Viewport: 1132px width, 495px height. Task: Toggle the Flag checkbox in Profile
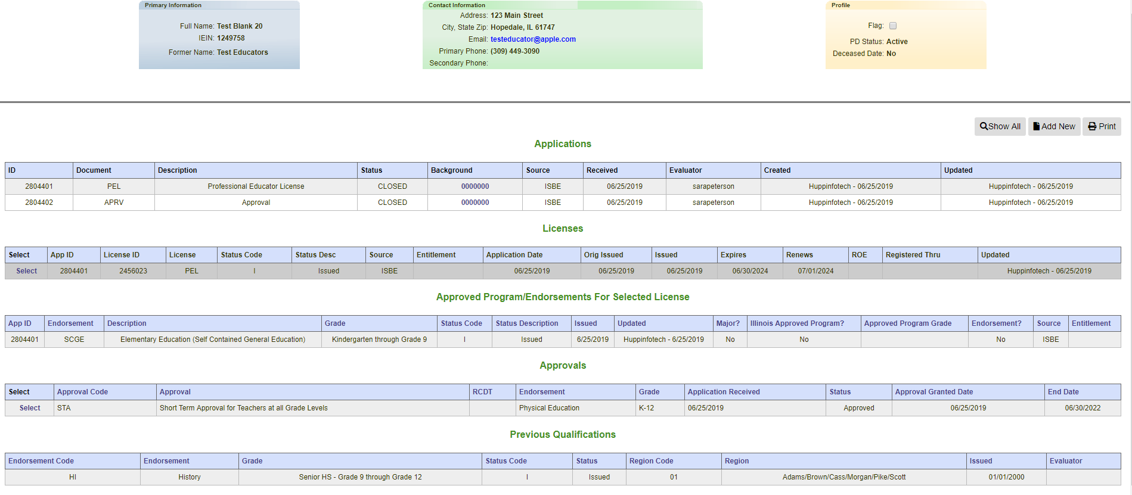click(x=893, y=26)
